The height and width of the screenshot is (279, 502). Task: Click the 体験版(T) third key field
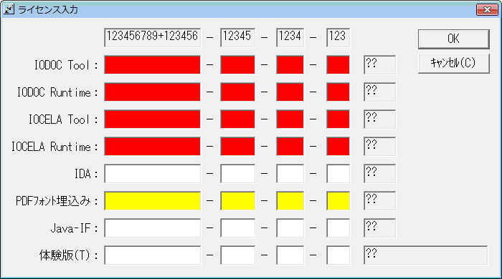pyautogui.click(x=290, y=255)
